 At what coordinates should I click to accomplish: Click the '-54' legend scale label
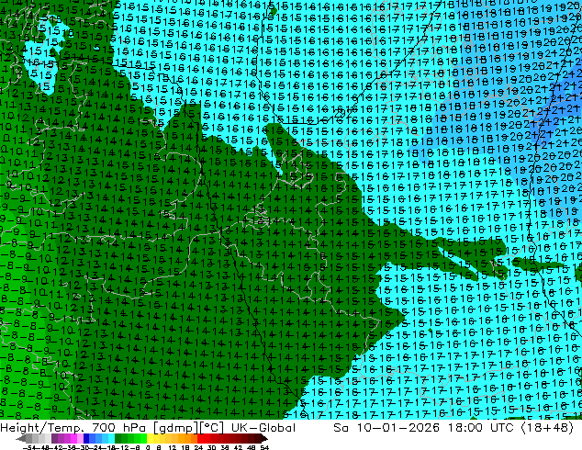point(29,447)
